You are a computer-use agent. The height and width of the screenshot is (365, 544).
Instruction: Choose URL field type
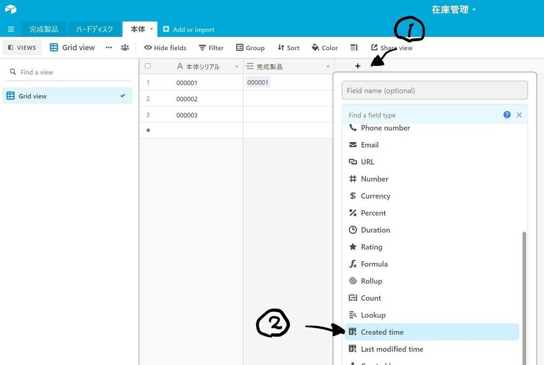[432, 162]
